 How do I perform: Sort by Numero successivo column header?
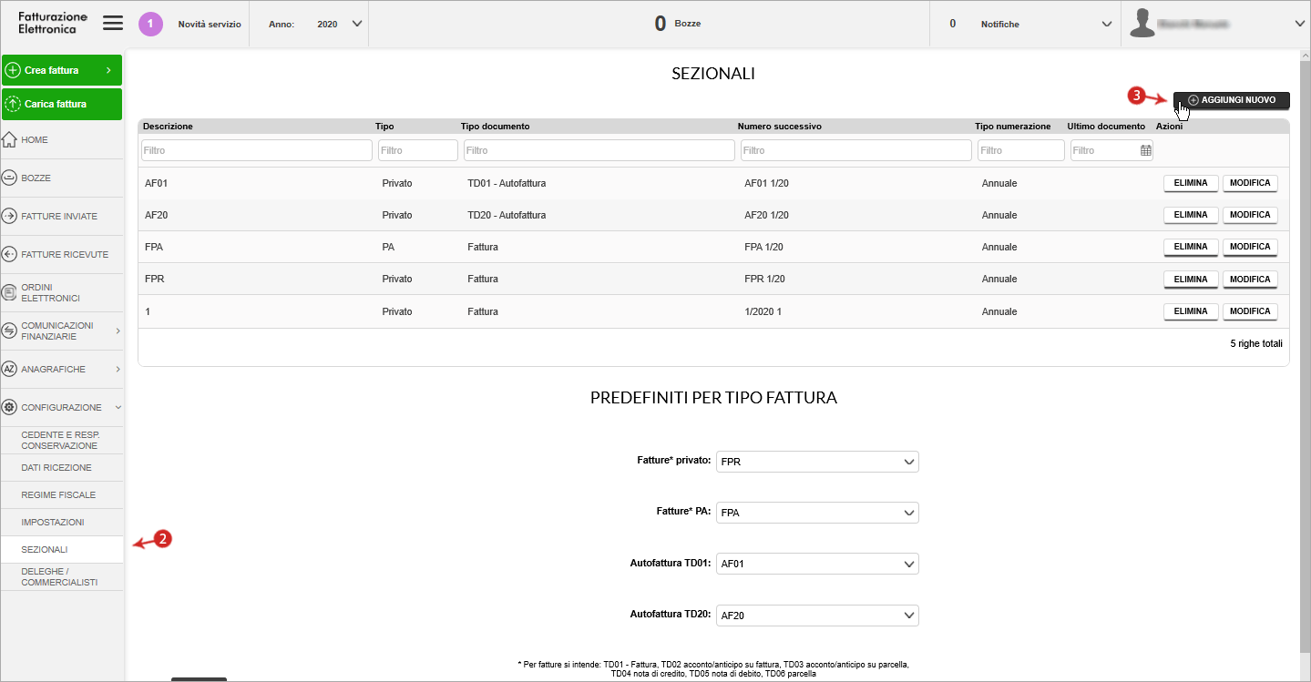pyautogui.click(x=779, y=127)
